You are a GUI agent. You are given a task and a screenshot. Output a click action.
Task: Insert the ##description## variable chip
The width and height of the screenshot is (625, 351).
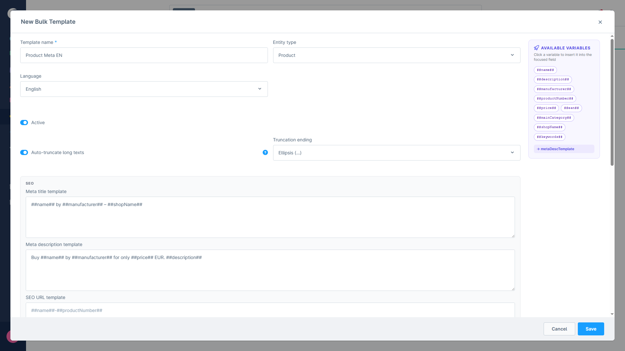tap(553, 79)
